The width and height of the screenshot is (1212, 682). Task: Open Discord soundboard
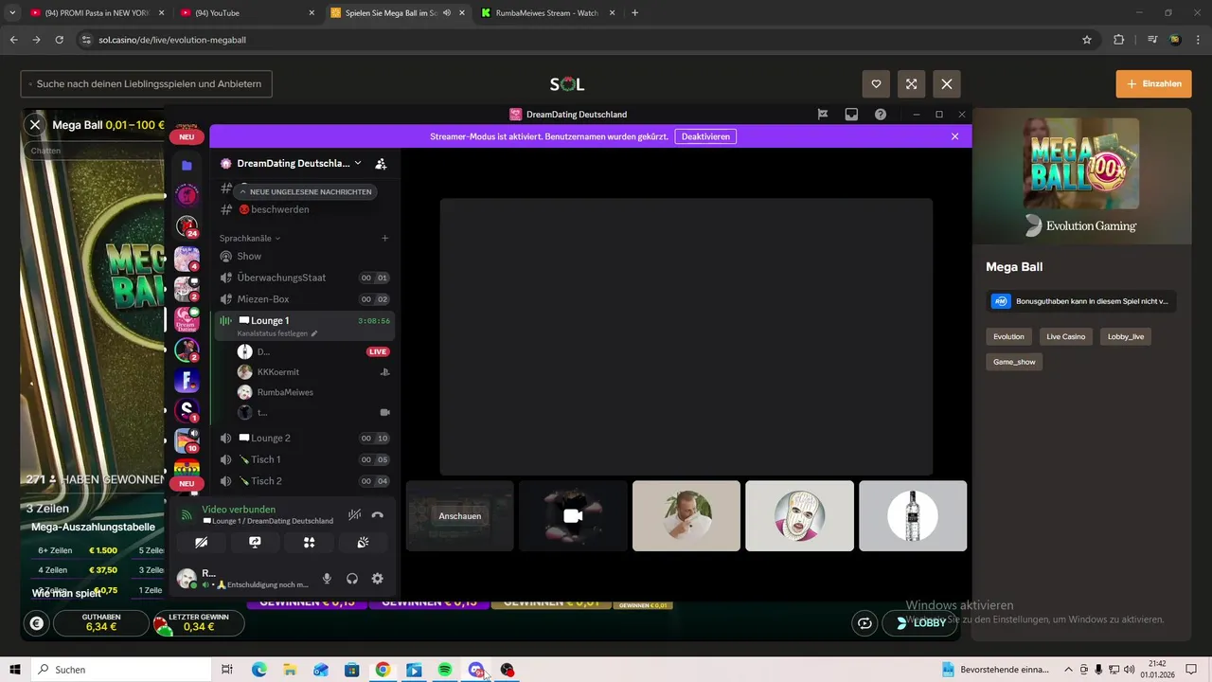coord(363,543)
